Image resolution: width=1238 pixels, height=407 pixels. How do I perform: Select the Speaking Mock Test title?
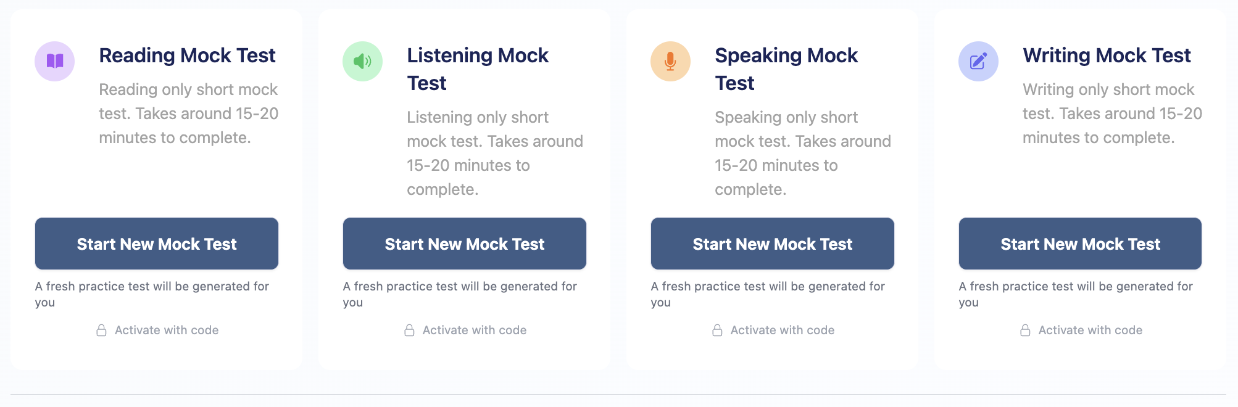coord(786,69)
